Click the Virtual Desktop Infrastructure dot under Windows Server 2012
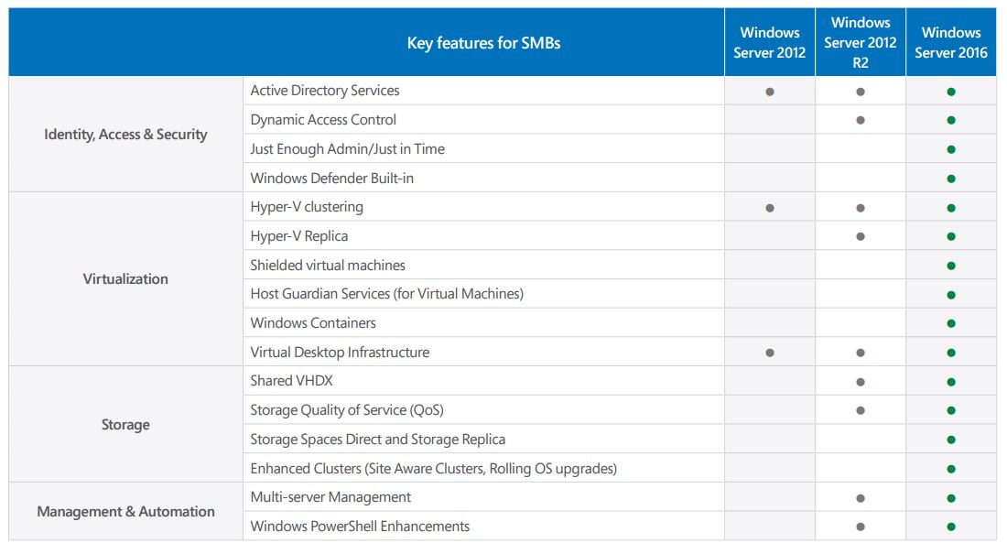 pyautogui.click(x=770, y=352)
